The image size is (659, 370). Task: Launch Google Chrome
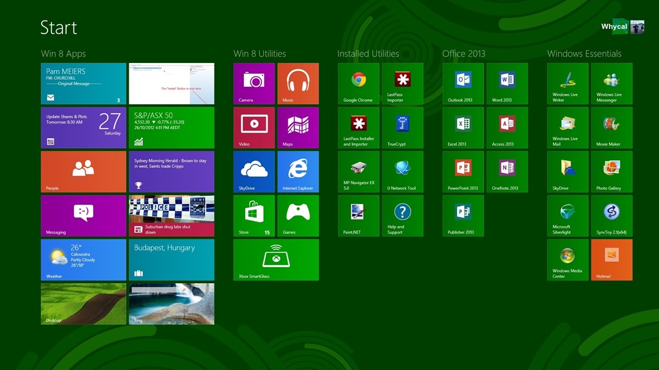click(x=358, y=84)
